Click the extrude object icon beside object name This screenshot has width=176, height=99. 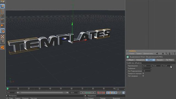[x=128, y=57]
